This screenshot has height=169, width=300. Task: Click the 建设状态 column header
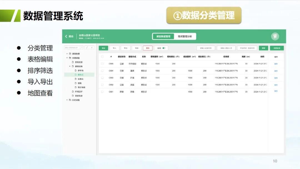coord(122,57)
